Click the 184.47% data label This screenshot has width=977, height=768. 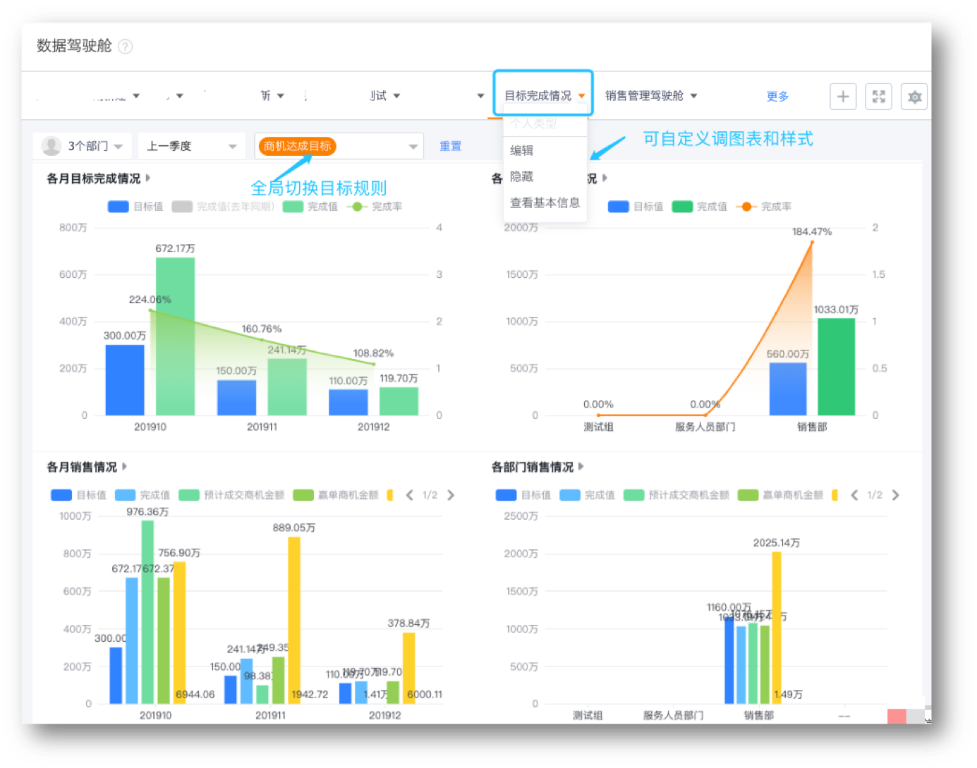pyautogui.click(x=812, y=231)
